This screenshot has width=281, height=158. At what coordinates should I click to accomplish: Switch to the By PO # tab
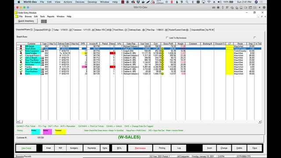pyautogui.click(x=210, y=30)
